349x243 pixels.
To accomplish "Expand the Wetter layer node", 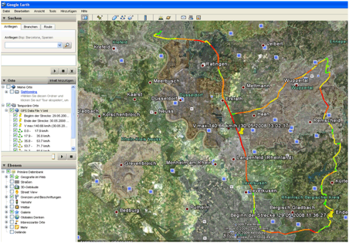I will coord(6,207).
